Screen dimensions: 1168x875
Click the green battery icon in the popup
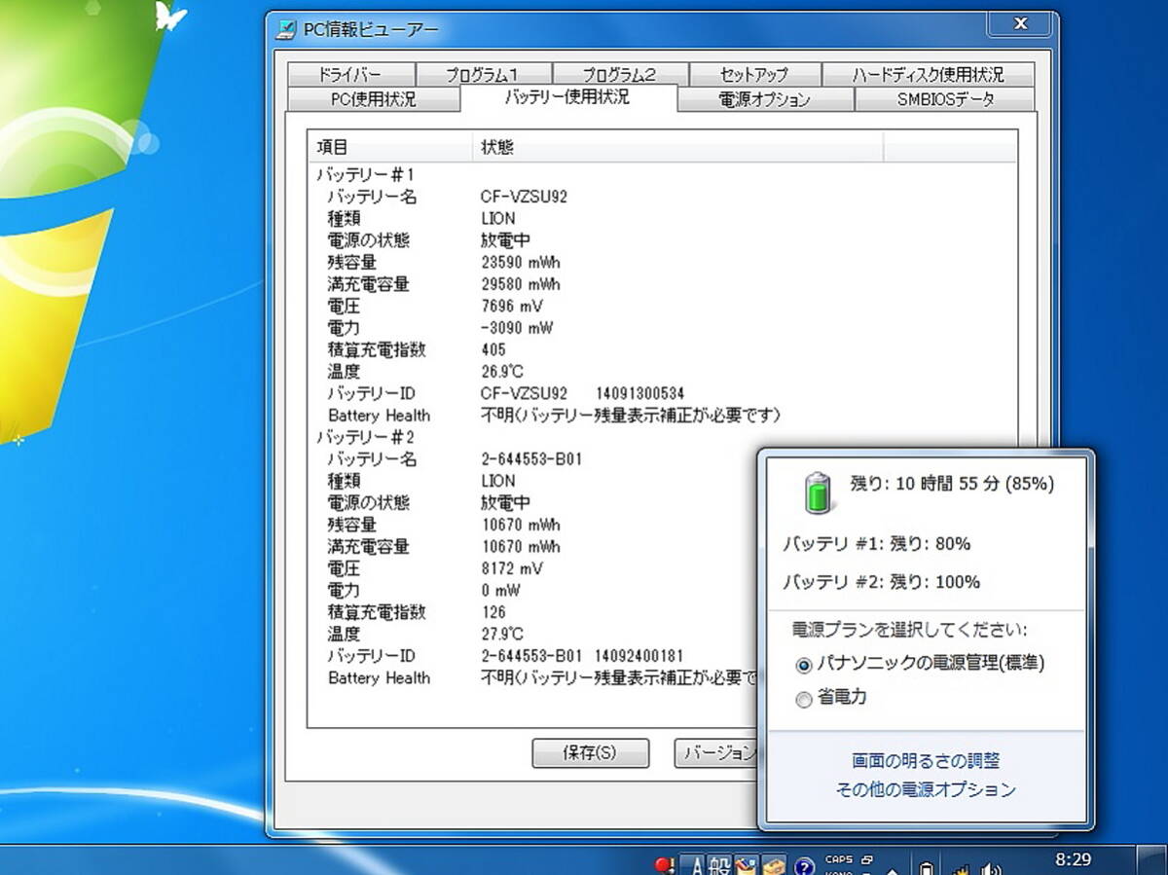tap(819, 492)
